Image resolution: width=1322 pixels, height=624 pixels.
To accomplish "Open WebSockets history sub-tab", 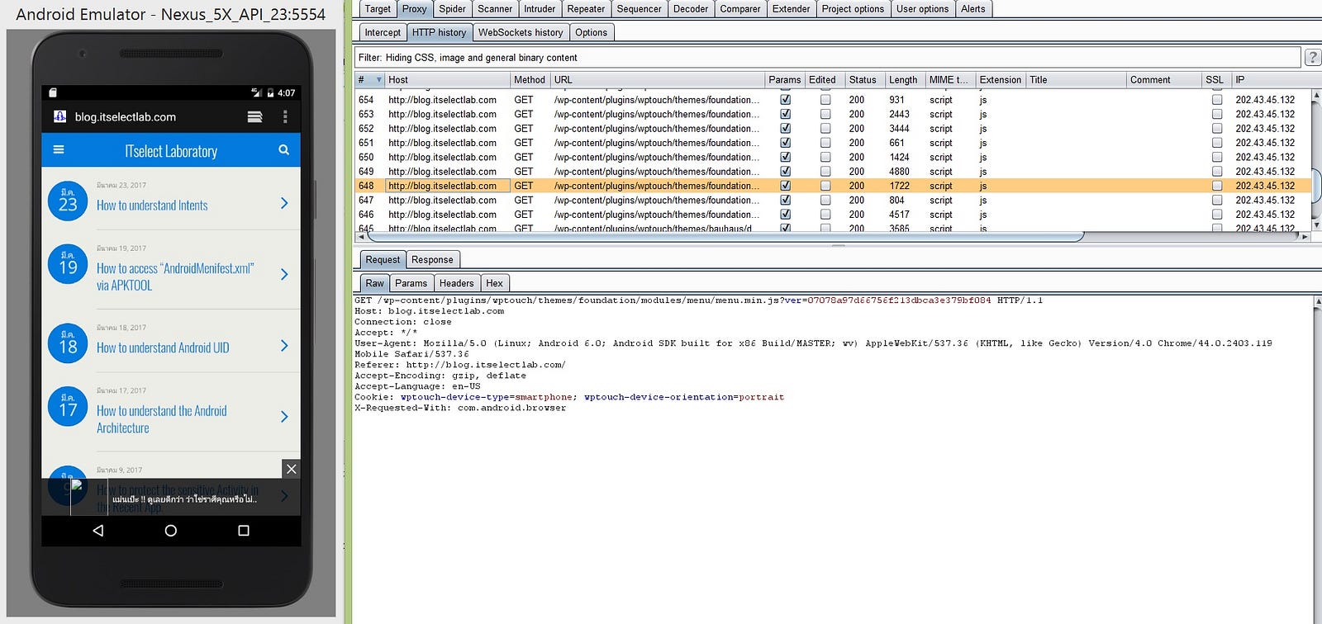I will (521, 32).
